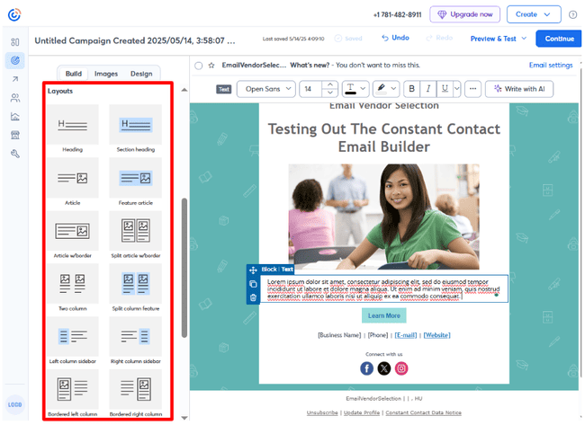Click the LOGO avatar in sidebar
This screenshot has width=585, height=425.
pos(15,404)
